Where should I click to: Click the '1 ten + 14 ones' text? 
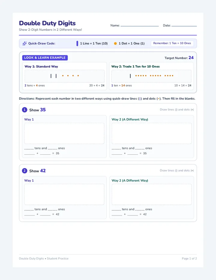121,85
